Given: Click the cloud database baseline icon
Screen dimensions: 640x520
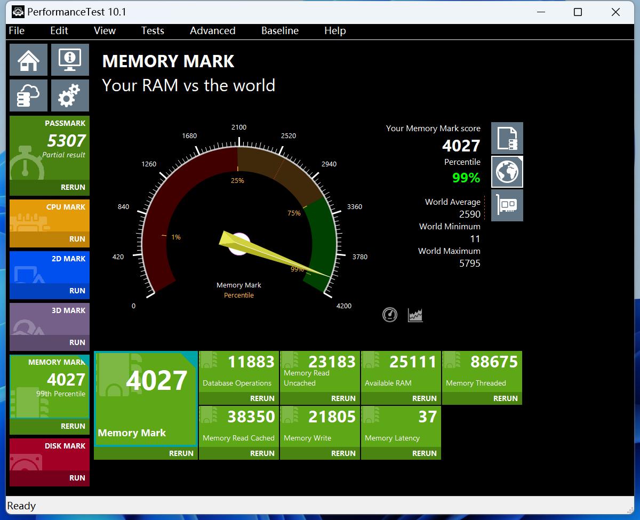Looking at the screenshot, I should pos(29,95).
